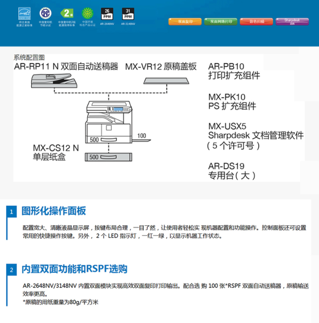Click the grey optional 500-sheet paper cassette

109,157
